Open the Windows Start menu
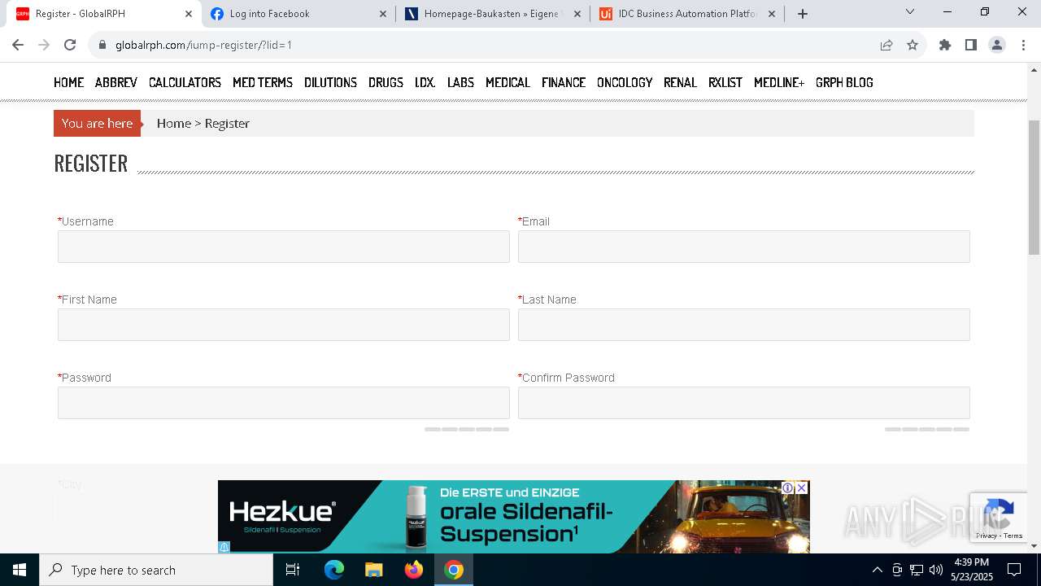1041x586 pixels. pyautogui.click(x=20, y=570)
